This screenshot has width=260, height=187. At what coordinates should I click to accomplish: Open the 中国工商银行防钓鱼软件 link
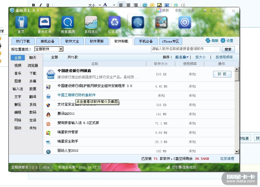pos(76,95)
